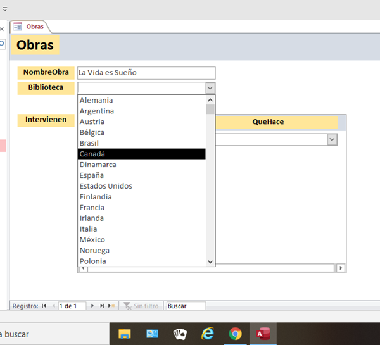Go to next record arrow
Image resolution: width=380 pixels, height=345 pixels.
[x=92, y=306]
